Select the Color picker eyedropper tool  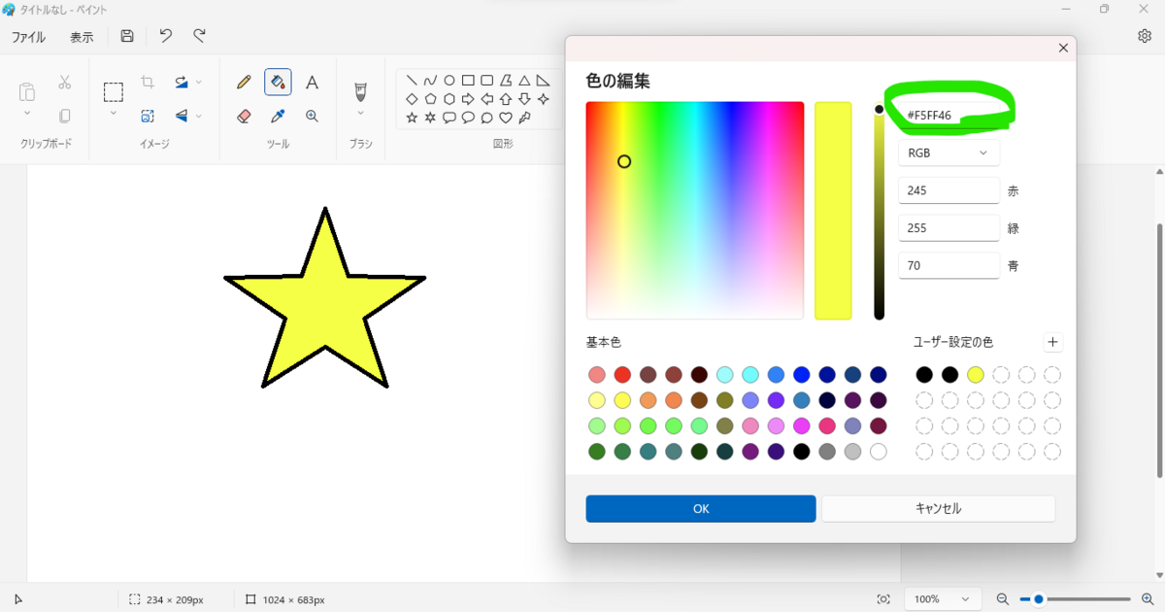pos(278,116)
